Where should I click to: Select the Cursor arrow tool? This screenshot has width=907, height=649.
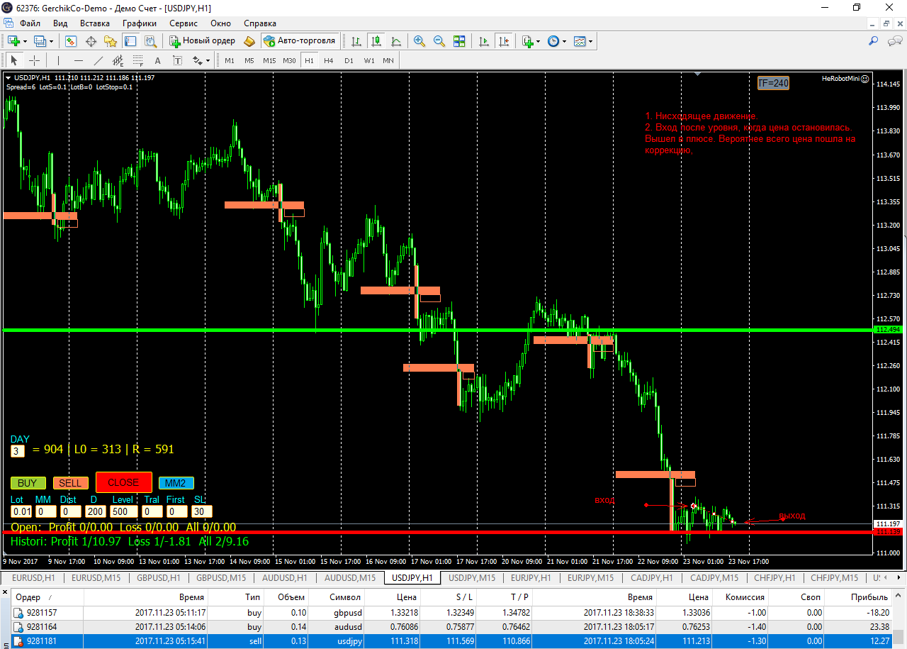point(14,60)
